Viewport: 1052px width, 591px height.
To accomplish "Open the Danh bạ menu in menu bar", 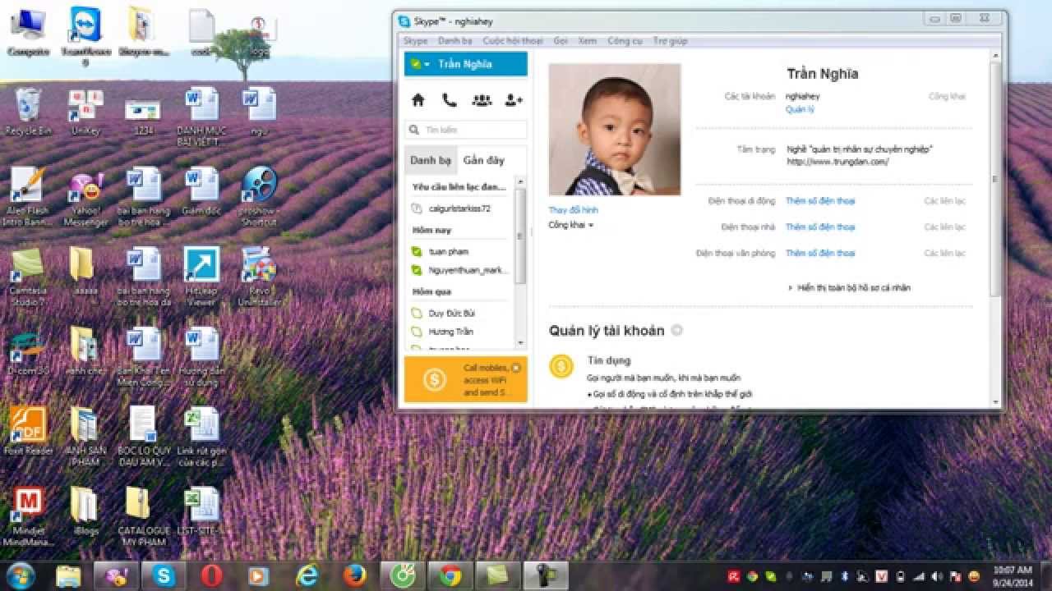I will 454,40.
